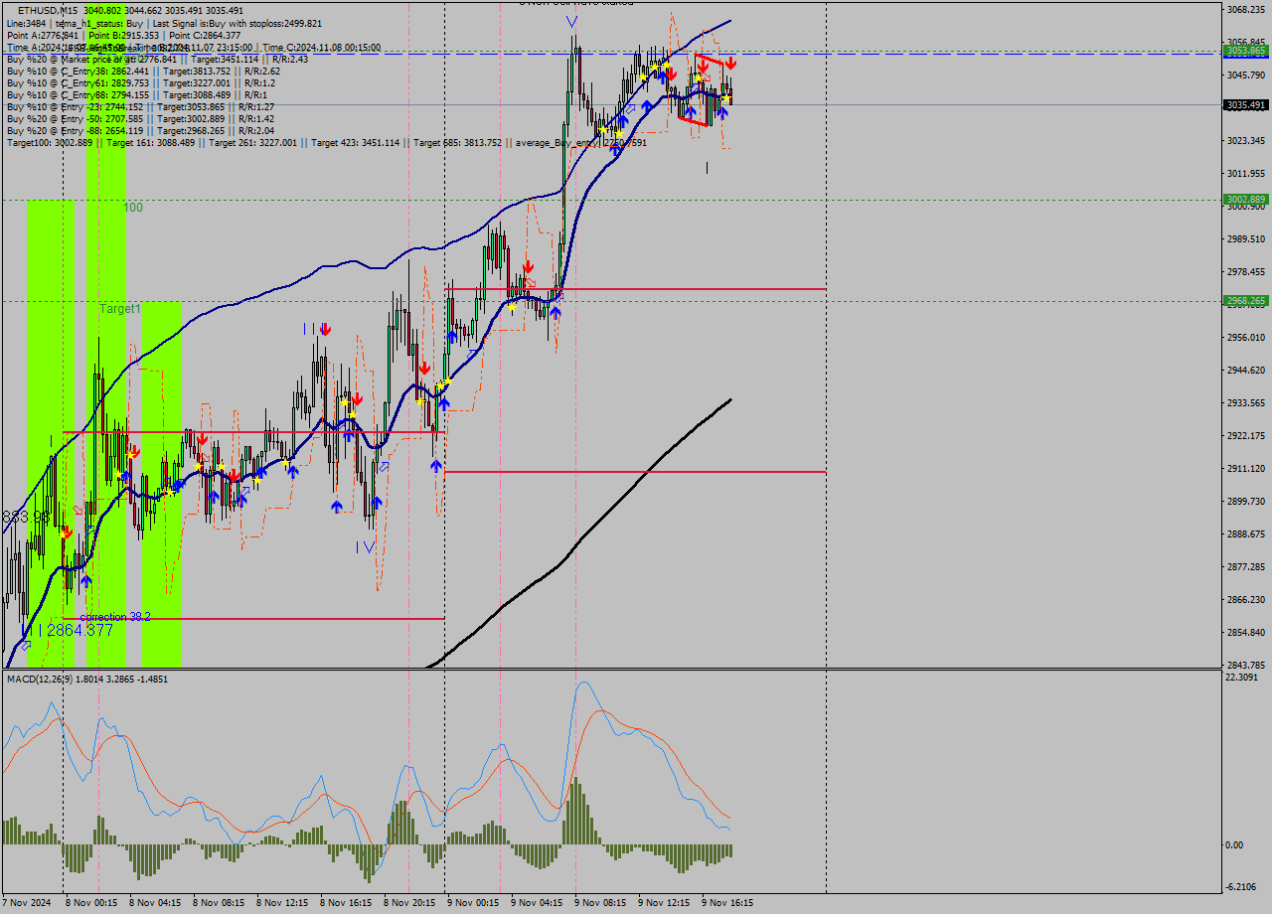Select the current price tag 3035.491

point(1245,104)
